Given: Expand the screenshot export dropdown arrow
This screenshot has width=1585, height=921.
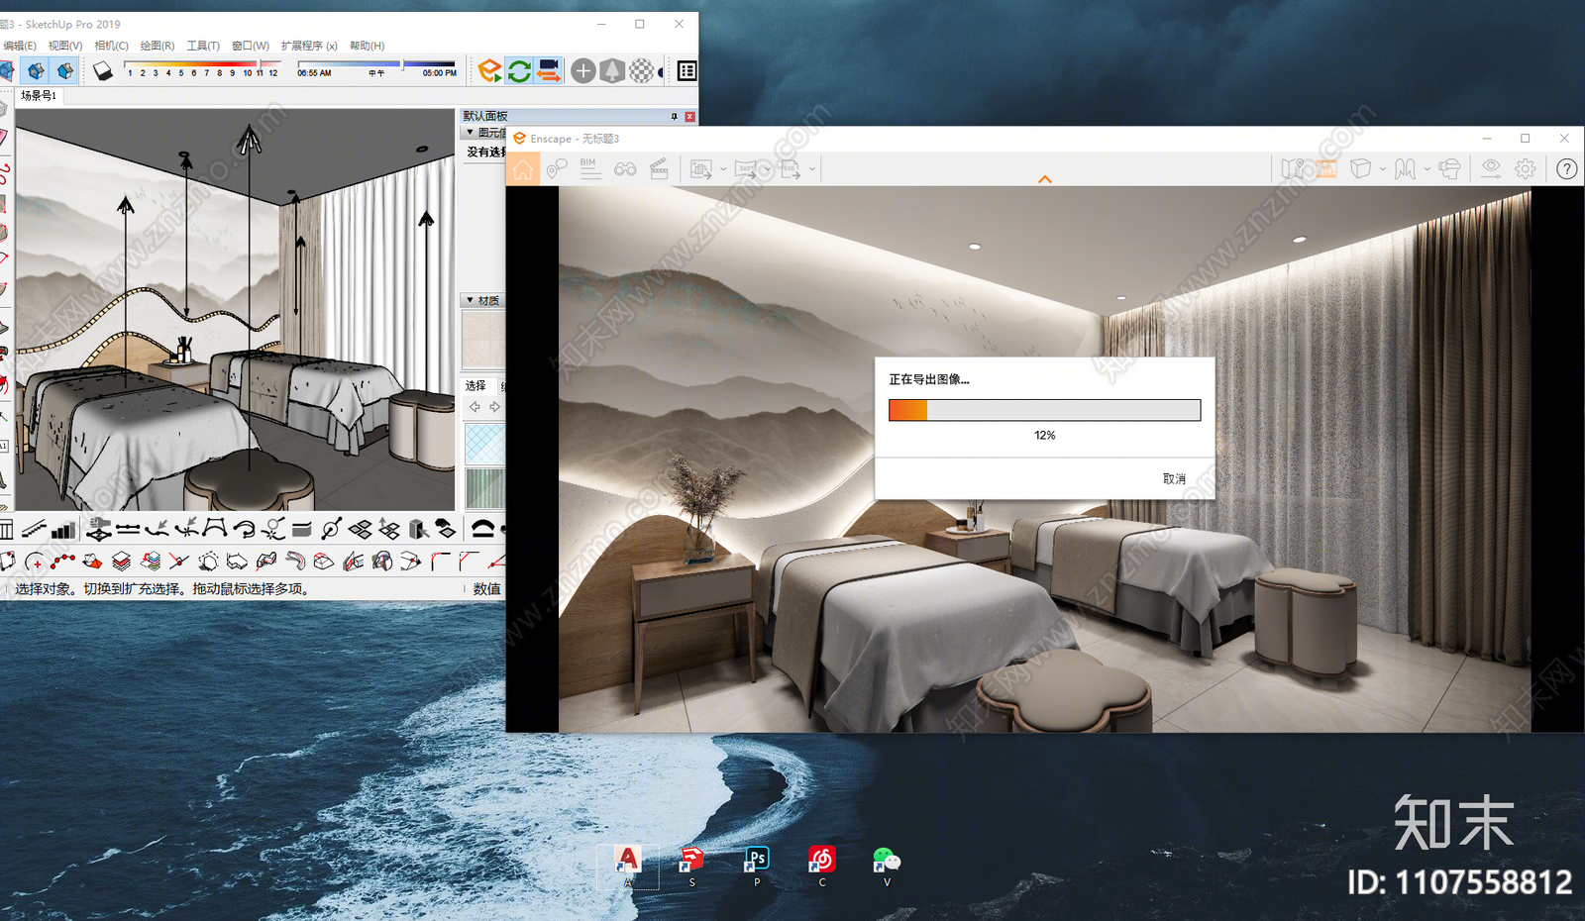Looking at the screenshot, I should coord(723,169).
